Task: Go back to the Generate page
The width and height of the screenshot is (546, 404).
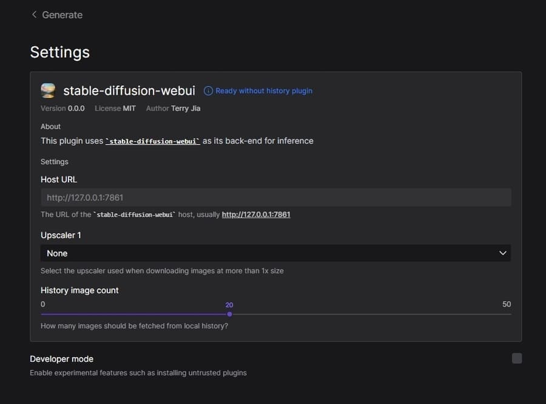Action: [62, 15]
